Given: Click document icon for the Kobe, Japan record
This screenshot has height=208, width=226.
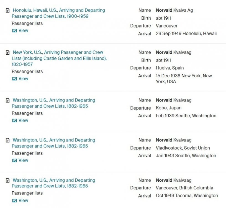Looking at the screenshot, I should [x=8, y=100].
